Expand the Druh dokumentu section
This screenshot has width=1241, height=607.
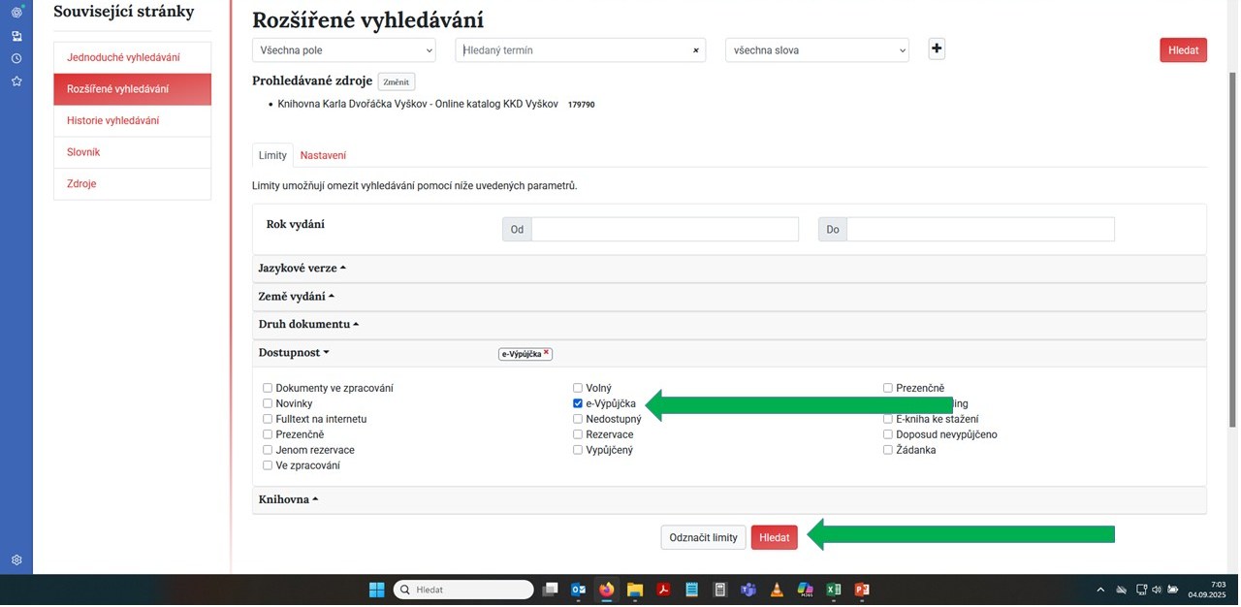308,324
